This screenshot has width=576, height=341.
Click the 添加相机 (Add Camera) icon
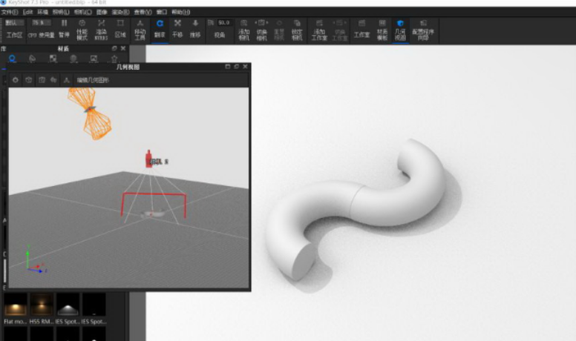click(244, 28)
